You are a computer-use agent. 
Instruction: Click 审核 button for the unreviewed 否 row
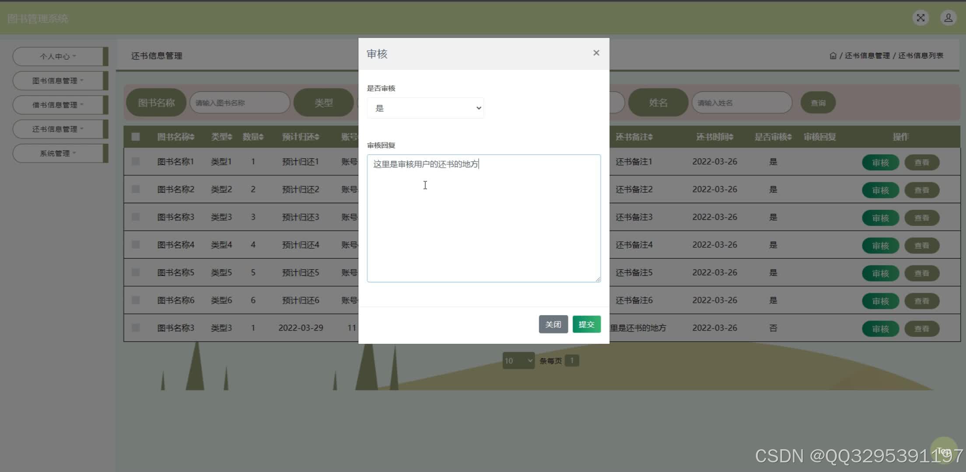(880, 329)
